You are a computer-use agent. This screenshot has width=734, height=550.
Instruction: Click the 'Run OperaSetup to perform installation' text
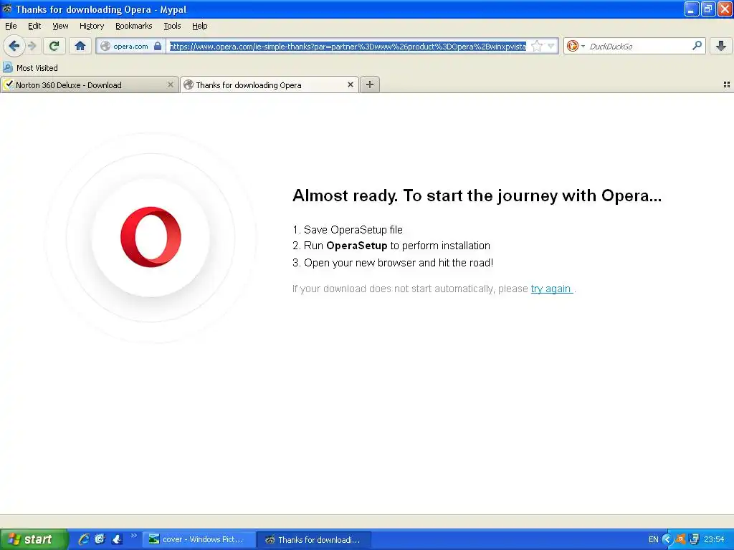click(x=397, y=246)
